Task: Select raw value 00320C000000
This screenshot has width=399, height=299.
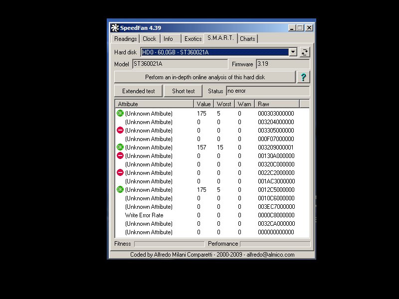Action: [276, 164]
